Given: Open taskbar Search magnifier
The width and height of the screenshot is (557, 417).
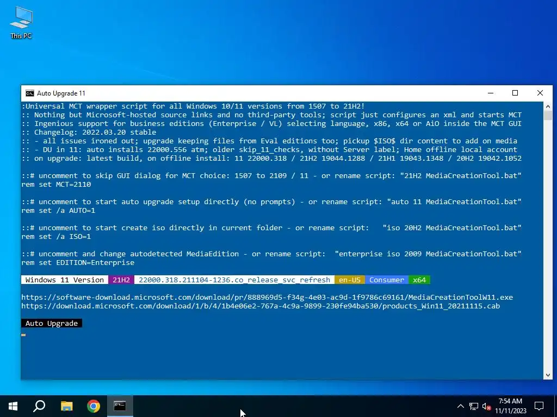Looking at the screenshot, I should (x=39, y=406).
